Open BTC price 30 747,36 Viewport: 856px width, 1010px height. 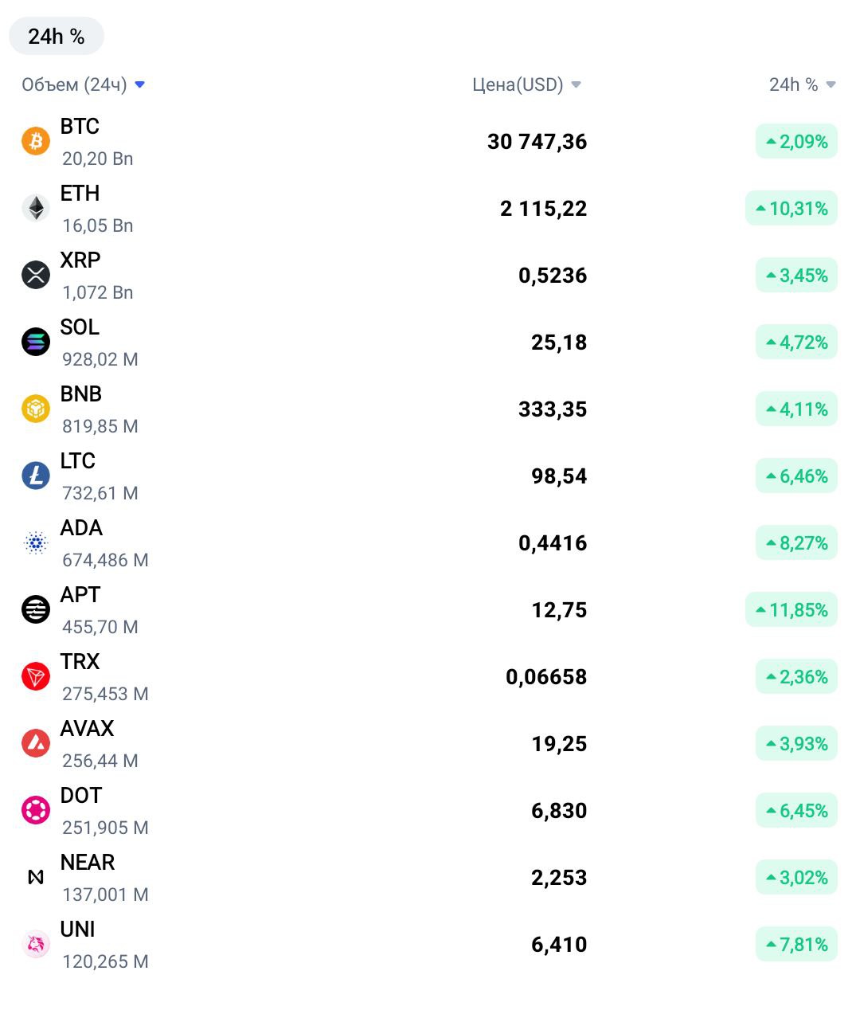[x=537, y=142]
